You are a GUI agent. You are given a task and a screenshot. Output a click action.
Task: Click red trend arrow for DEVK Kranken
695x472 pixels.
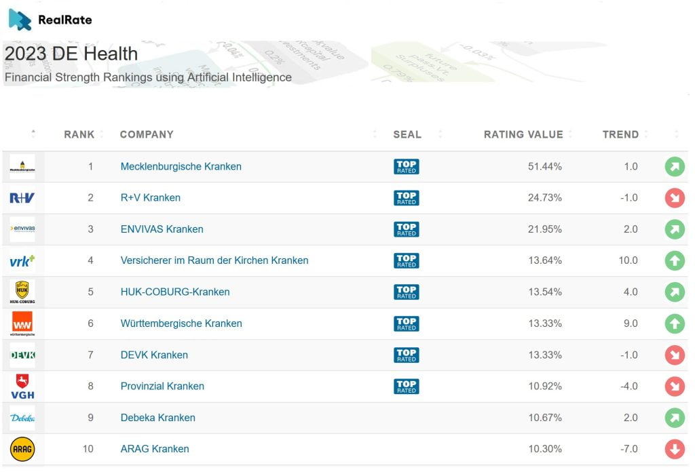(675, 355)
